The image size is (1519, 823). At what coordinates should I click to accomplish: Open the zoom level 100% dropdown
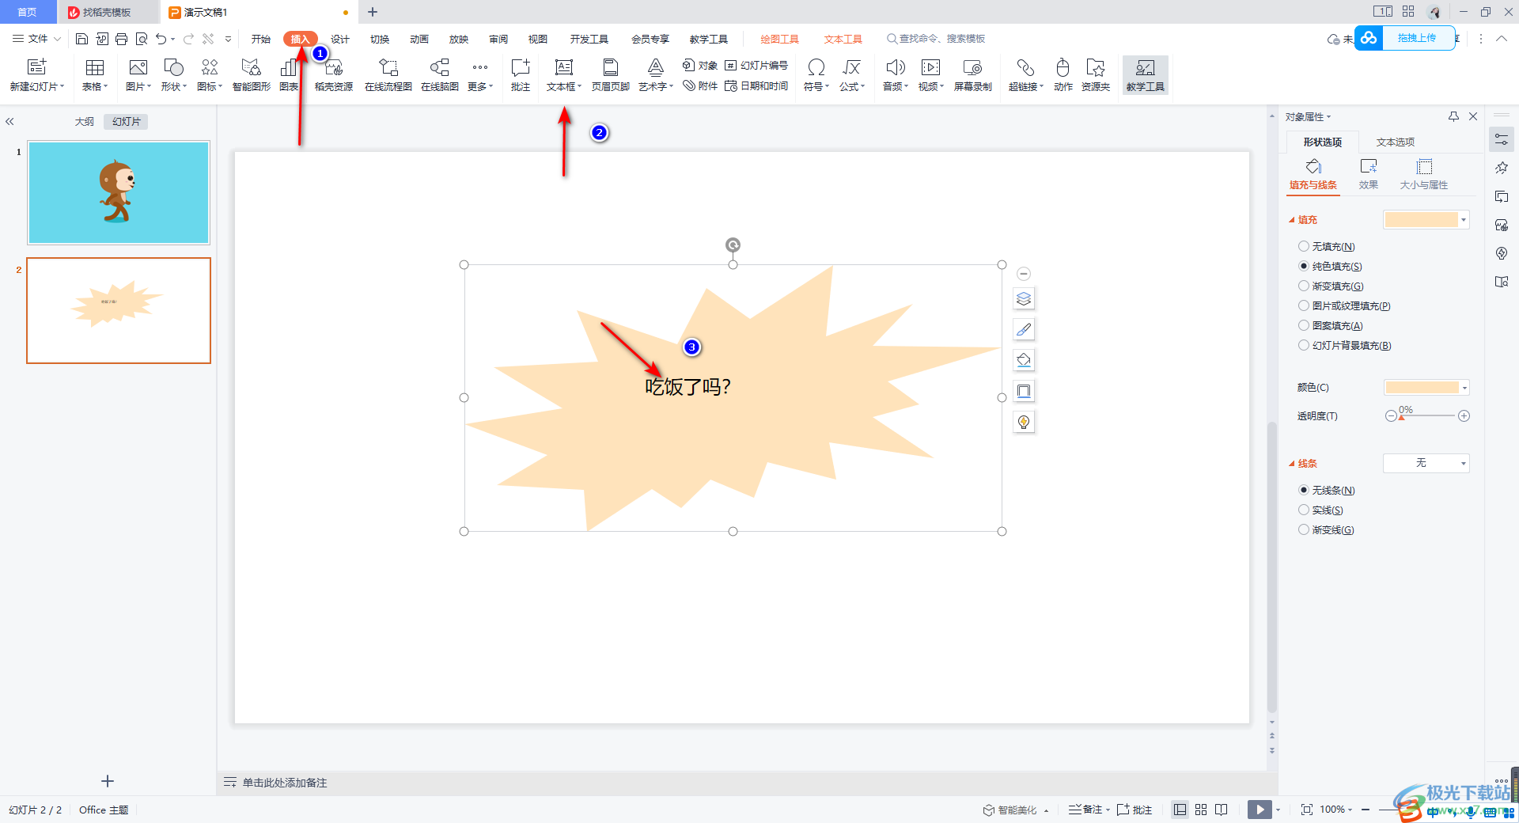point(1335,810)
